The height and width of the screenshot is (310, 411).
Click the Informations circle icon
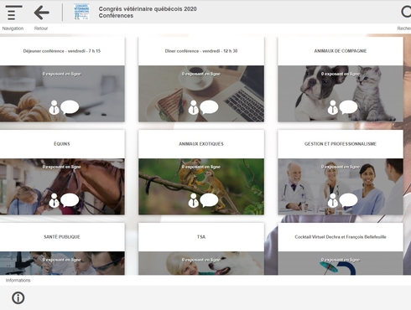click(x=18, y=298)
